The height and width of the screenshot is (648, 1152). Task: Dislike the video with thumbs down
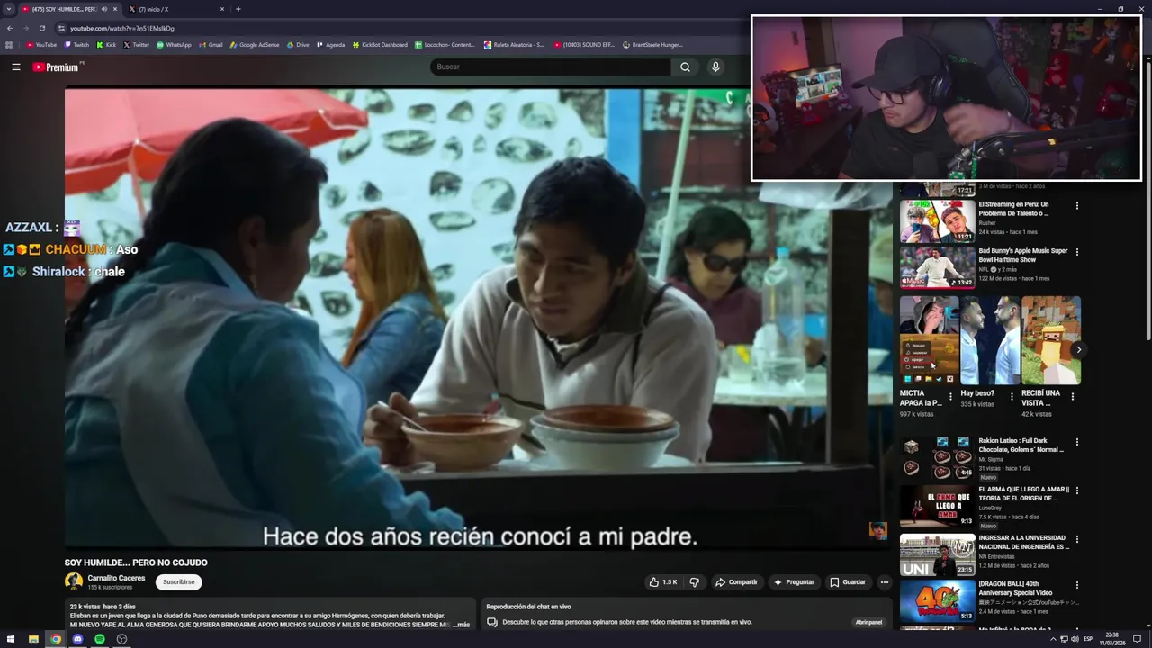[x=694, y=582]
